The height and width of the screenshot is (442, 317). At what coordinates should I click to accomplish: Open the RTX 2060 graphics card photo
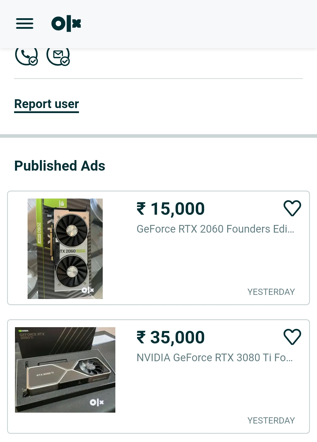click(x=65, y=249)
